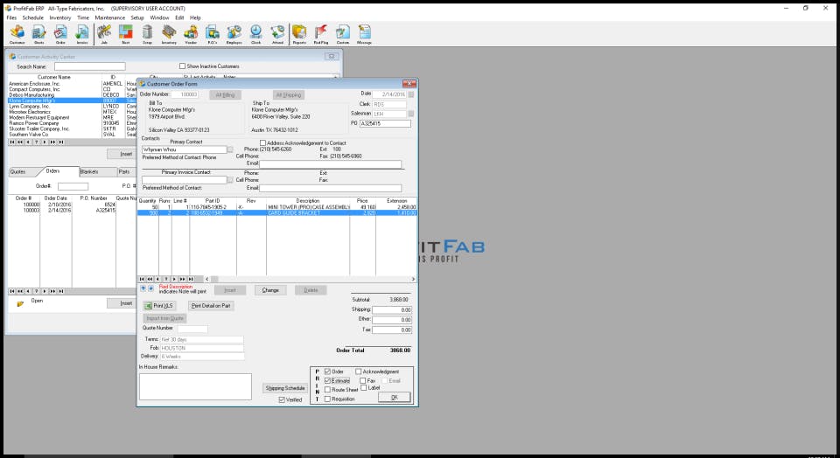Jump to first customer in customer list navigator
The height and width of the screenshot is (458, 840).
(11, 142)
